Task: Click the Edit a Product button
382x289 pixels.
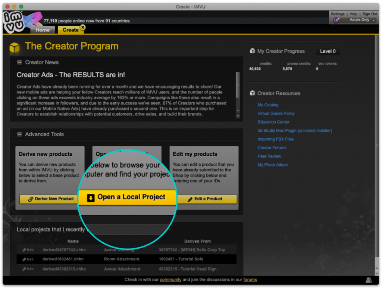Action: [207, 199]
